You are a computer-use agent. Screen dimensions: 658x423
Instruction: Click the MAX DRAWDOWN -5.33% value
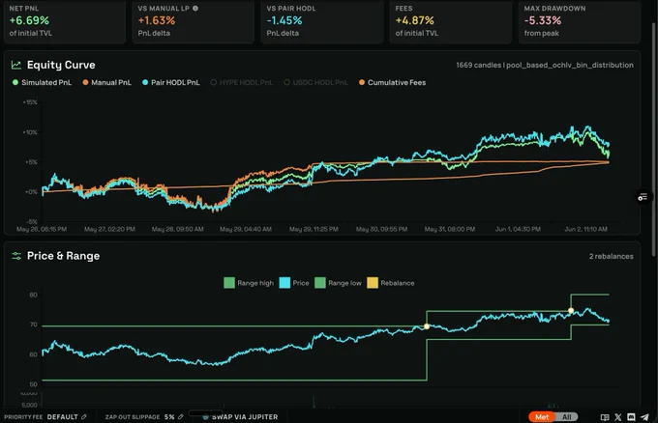click(x=542, y=20)
